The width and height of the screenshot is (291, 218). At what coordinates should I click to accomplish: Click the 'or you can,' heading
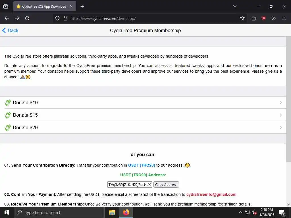[x=143, y=155]
